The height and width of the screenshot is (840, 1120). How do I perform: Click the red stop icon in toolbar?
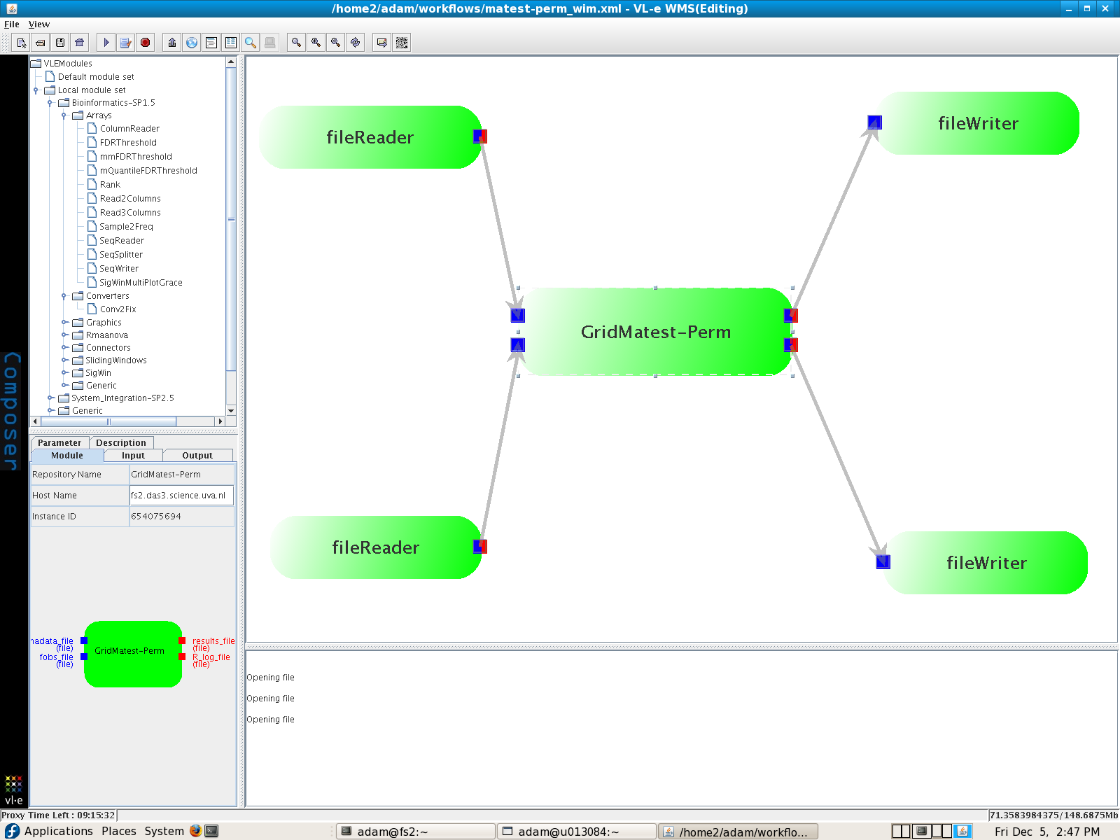coord(145,43)
